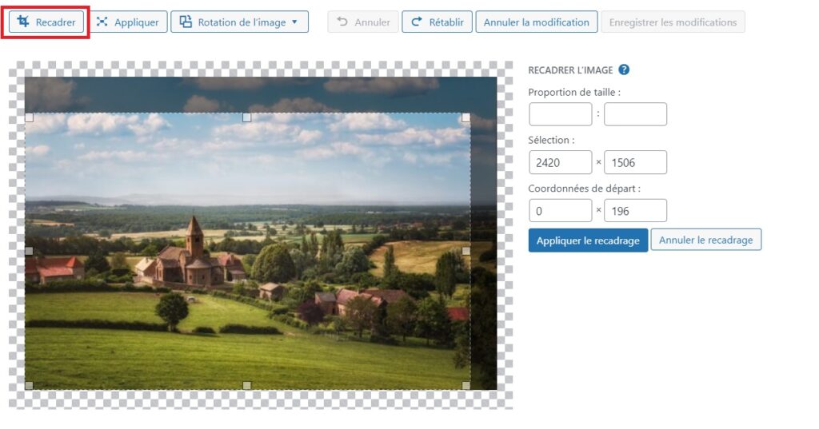Click the Rétablir redo button
This screenshot has height=429, width=819.
(x=437, y=22)
